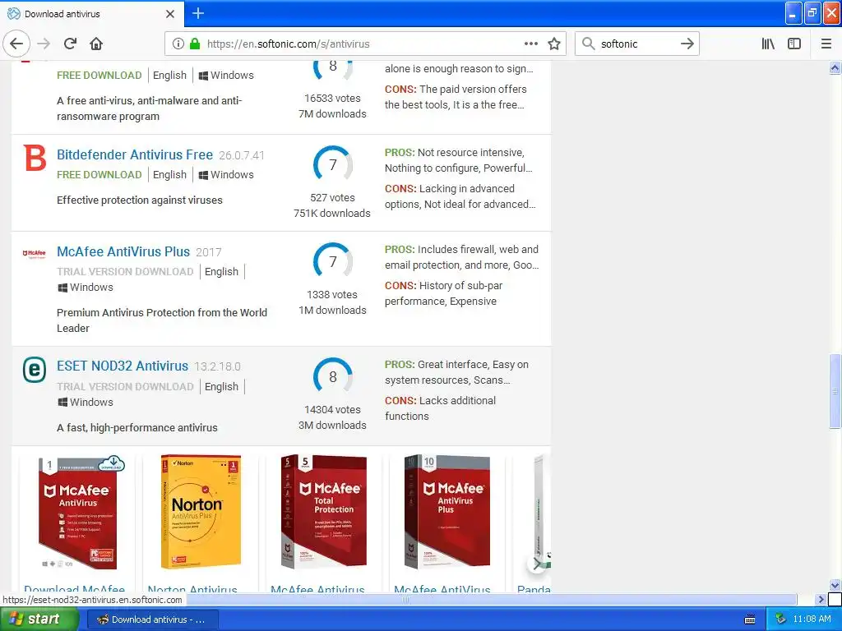This screenshot has height=631, width=842.
Task: Click the McAfee AntiVirus Plus rating 7
Action: [333, 262]
